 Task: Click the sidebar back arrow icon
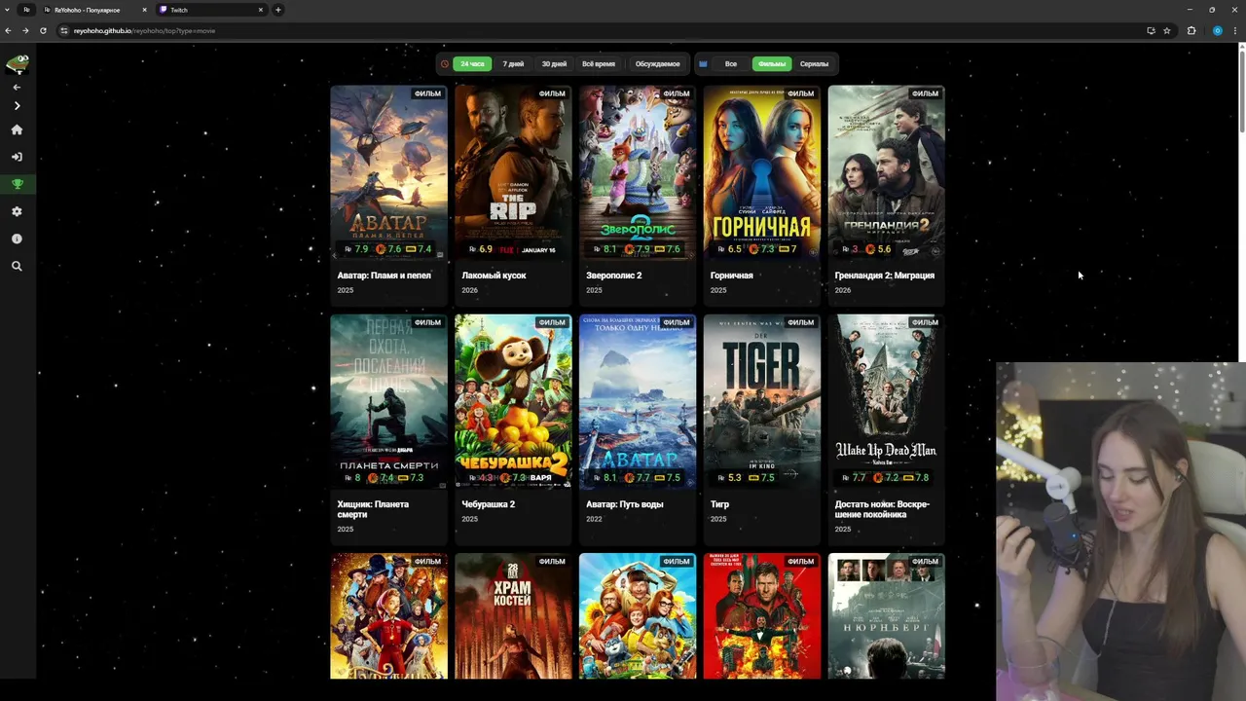(17, 88)
